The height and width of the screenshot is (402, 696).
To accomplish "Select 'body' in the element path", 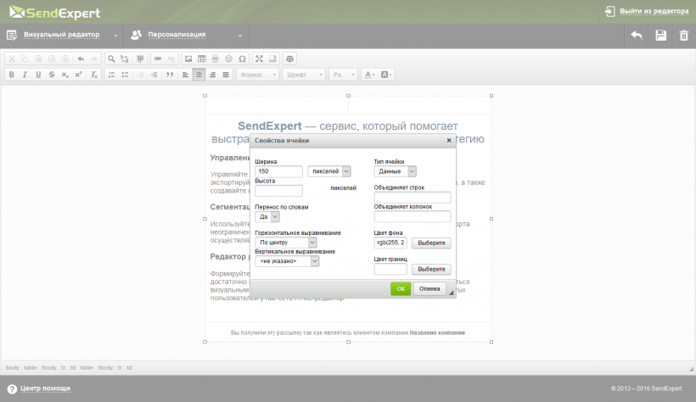I will click(13, 367).
